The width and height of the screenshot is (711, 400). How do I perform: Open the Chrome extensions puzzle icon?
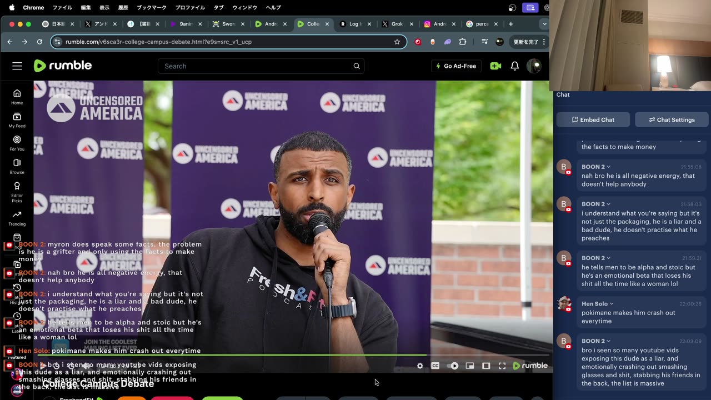point(463,42)
